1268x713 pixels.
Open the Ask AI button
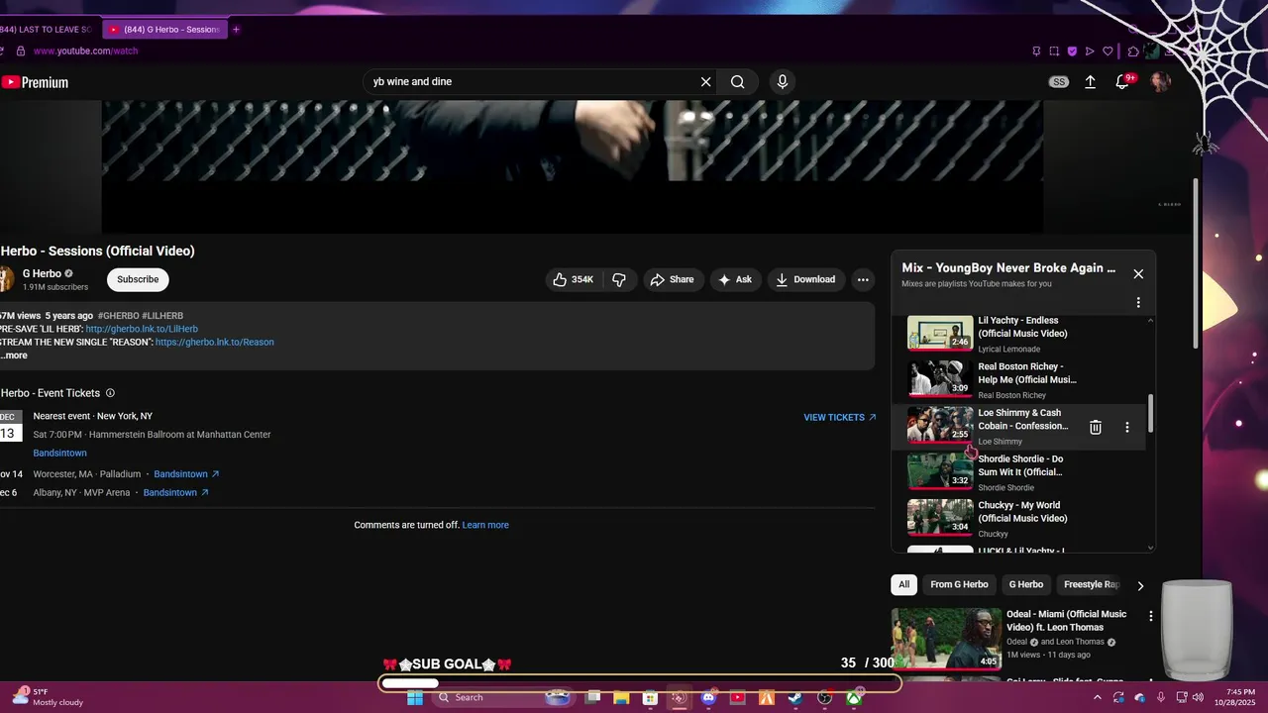(735, 279)
